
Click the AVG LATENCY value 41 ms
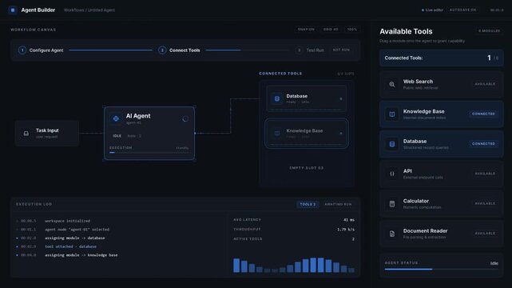coord(349,220)
